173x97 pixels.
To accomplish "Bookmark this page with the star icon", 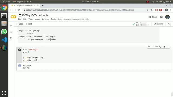I will (x=151, y=10).
